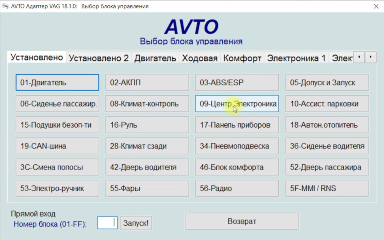Image resolution: width=384 pixels, height=240 pixels.
Task: Switch to Установлено tab
Action: [x=37, y=57]
